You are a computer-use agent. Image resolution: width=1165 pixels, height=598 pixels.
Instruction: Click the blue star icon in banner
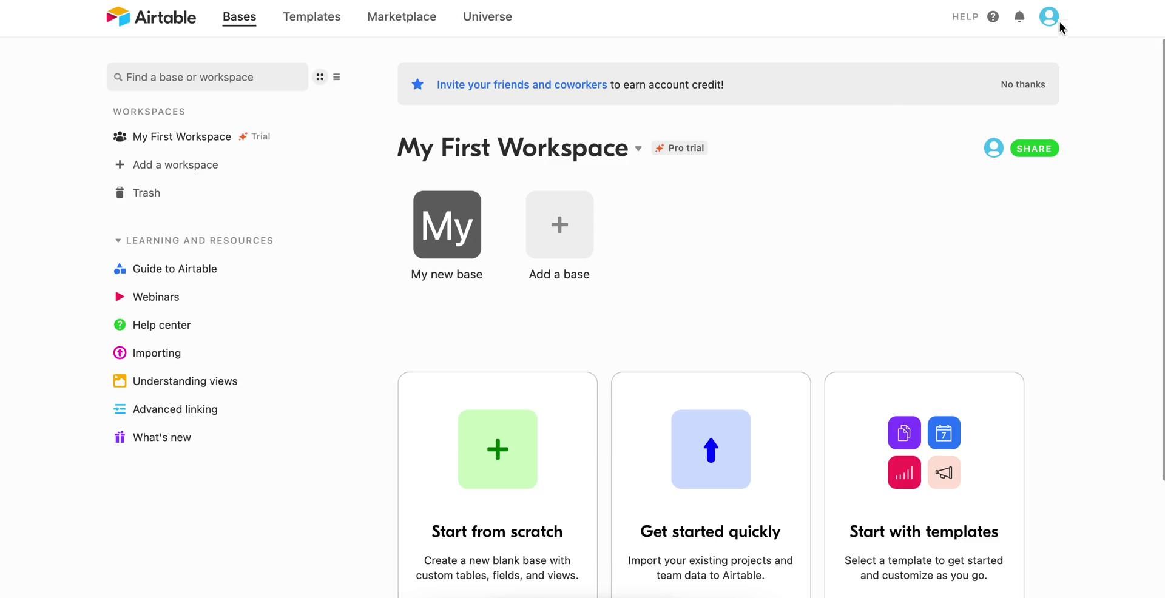point(417,84)
